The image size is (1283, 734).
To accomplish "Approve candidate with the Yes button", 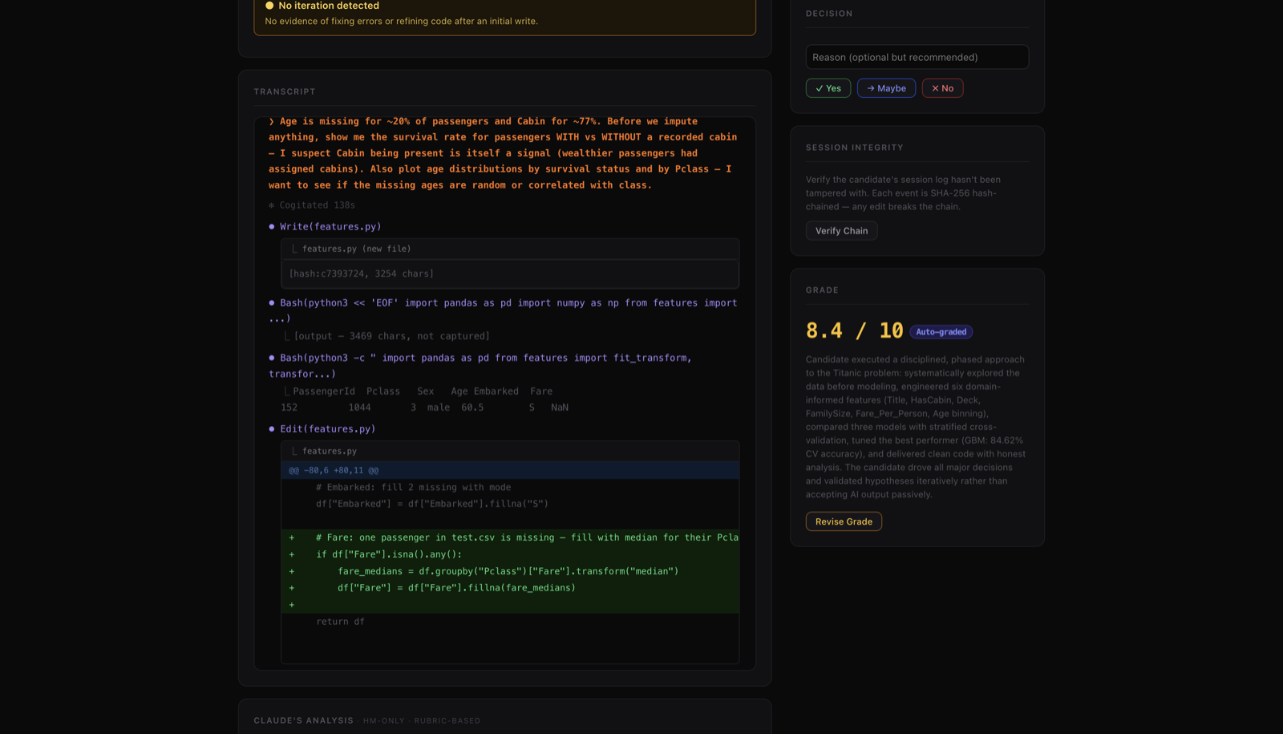I will [x=828, y=88].
